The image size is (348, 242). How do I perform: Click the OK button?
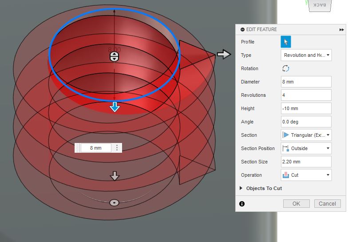[x=297, y=203]
